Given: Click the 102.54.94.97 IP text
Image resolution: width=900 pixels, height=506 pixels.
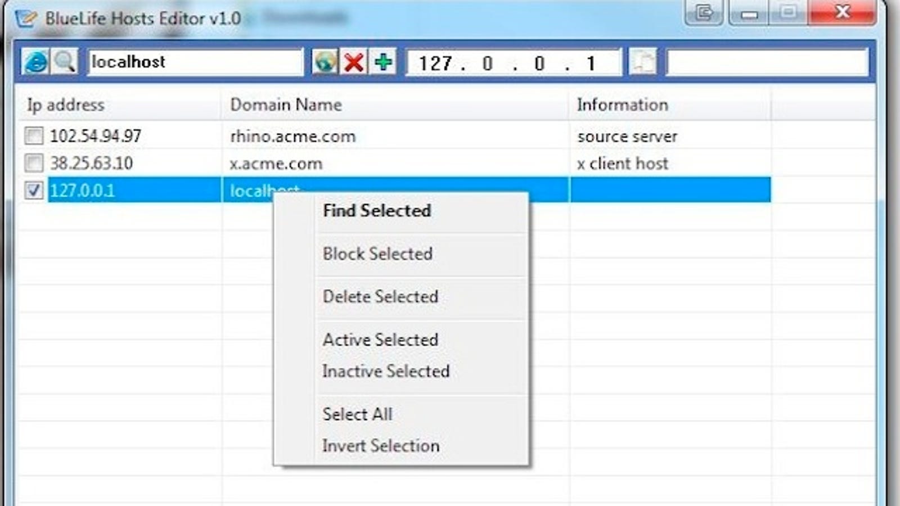Looking at the screenshot, I should 96,136.
